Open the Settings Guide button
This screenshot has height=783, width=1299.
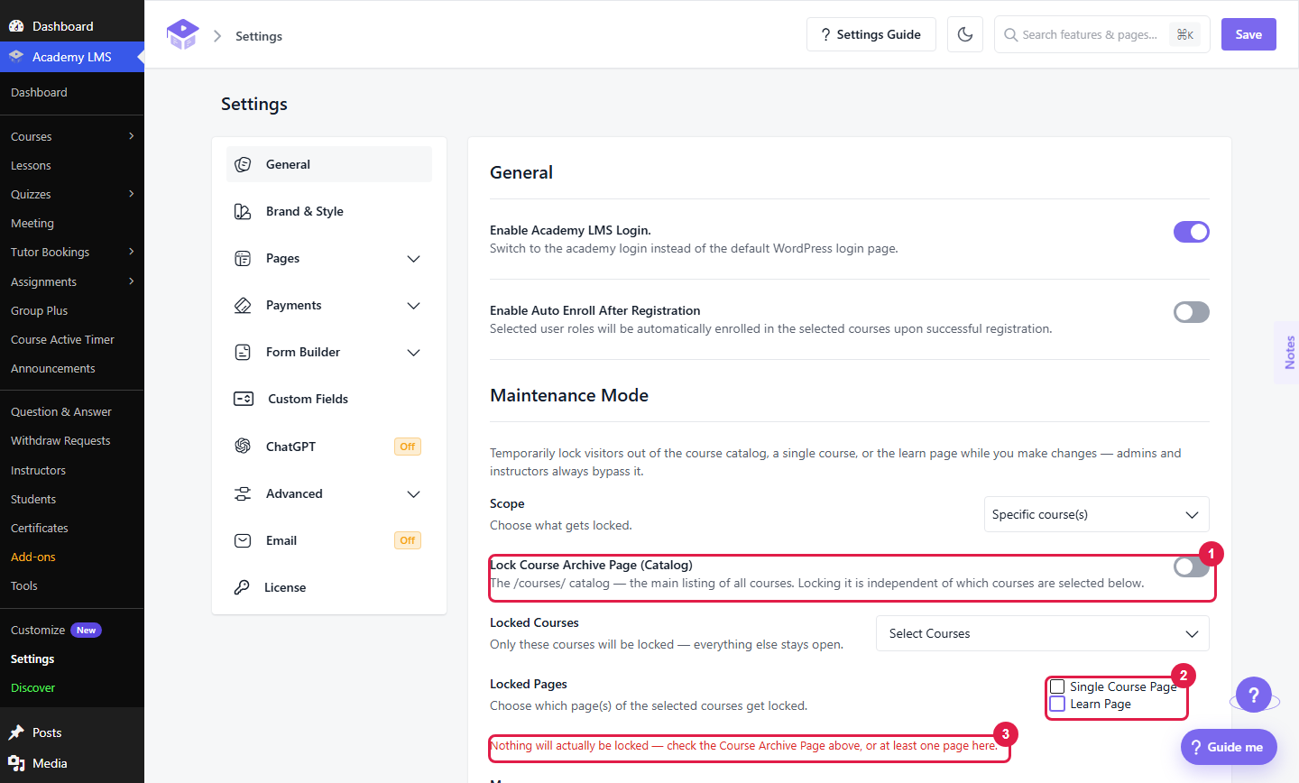(x=871, y=34)
